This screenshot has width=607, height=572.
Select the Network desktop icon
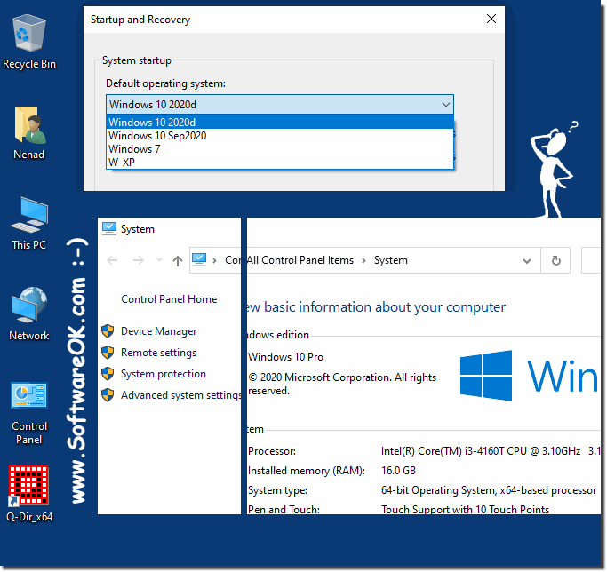click(29, 306)
